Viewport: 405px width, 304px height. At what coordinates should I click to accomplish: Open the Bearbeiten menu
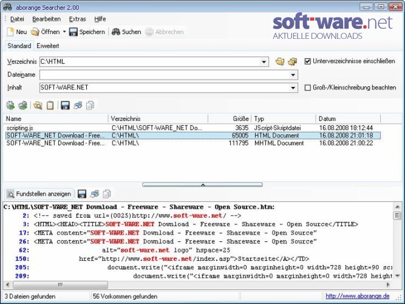tap(47, 19)
